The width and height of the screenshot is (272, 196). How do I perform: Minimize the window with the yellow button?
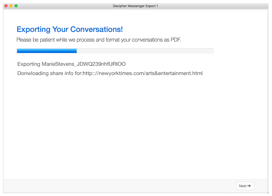coord(11,6)
